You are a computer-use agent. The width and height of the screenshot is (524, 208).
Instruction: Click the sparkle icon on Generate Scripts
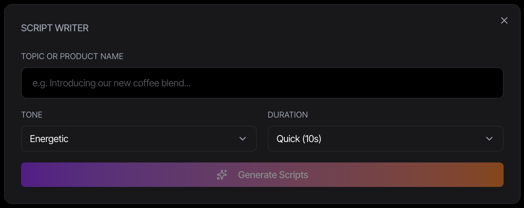pyautogui.click(x=221, y=174)
